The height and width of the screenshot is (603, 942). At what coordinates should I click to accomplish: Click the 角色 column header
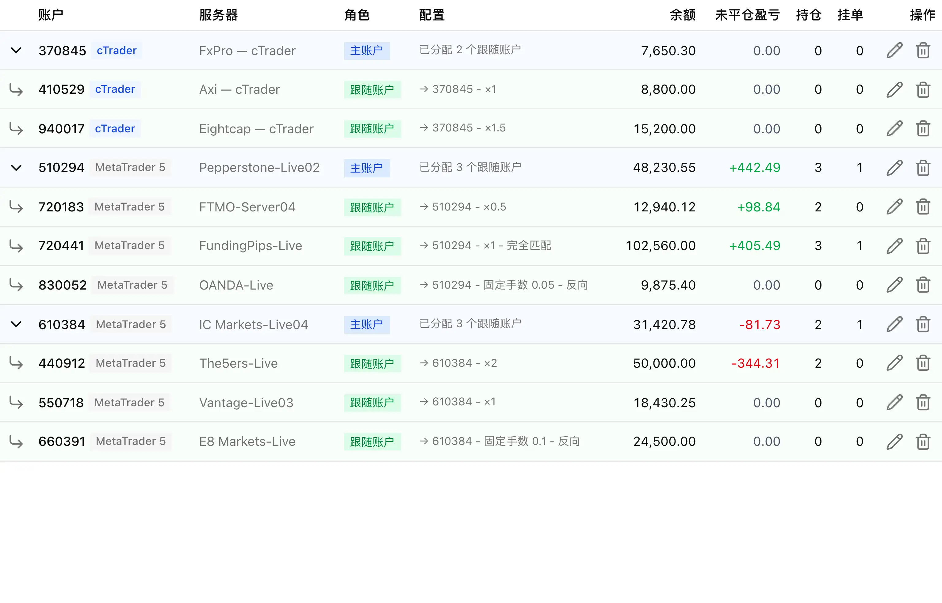[x=357, y=15]
